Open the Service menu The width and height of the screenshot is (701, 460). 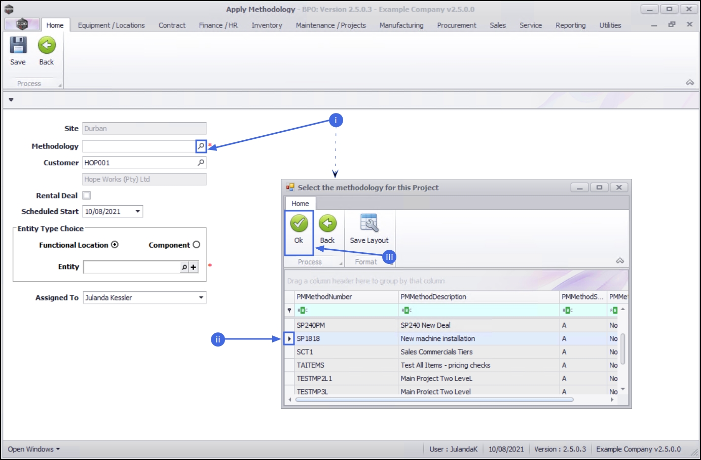click(x=531, y=25)
